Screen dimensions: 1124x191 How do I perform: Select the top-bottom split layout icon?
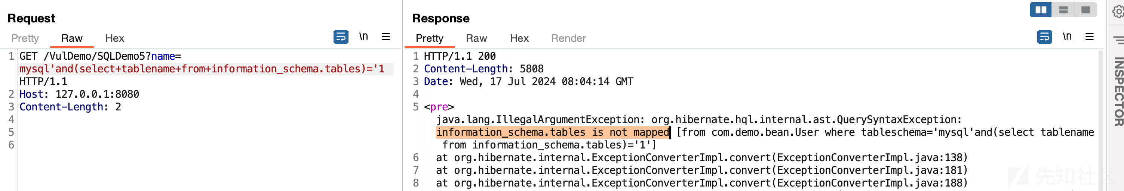(x=1063, y=10)
